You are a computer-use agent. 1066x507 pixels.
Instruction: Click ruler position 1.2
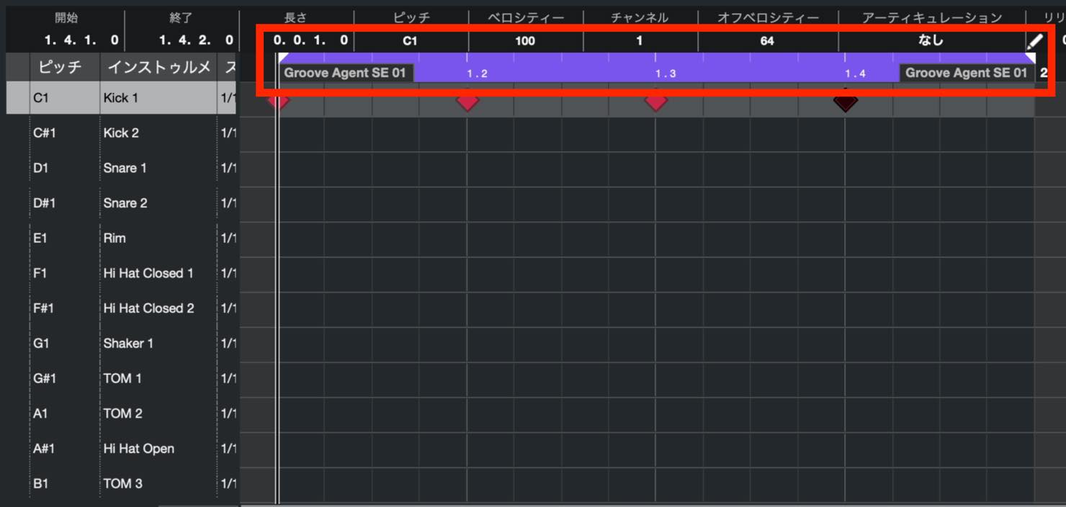(x=477, y=73)
